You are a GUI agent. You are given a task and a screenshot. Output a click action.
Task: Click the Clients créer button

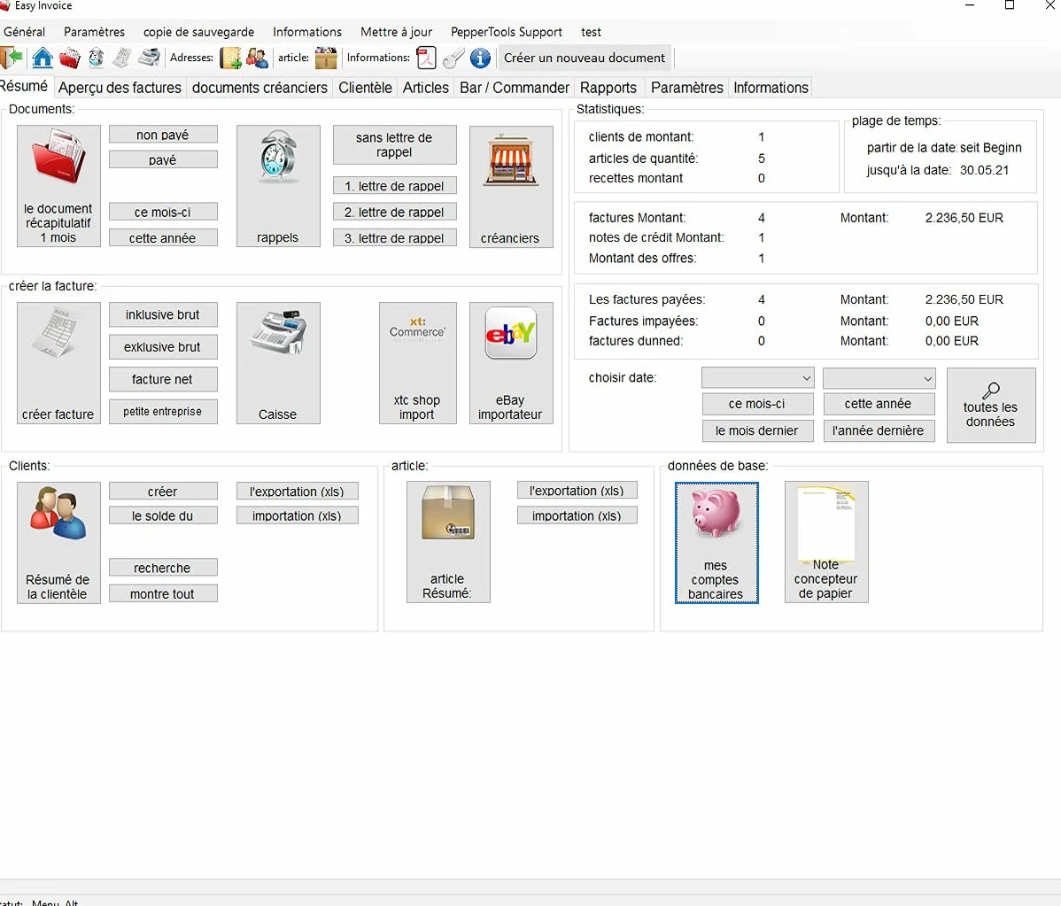[x=163, y=492]
